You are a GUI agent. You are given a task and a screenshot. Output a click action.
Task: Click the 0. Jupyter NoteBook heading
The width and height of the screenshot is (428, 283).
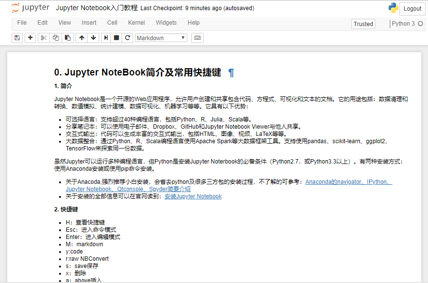pos(138,73)
